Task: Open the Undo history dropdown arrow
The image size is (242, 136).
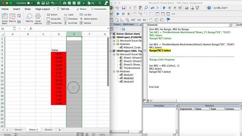Action: 56,3
